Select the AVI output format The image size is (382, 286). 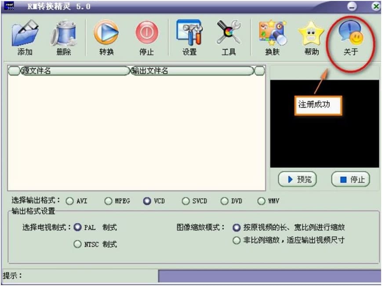tap(70, 201)
